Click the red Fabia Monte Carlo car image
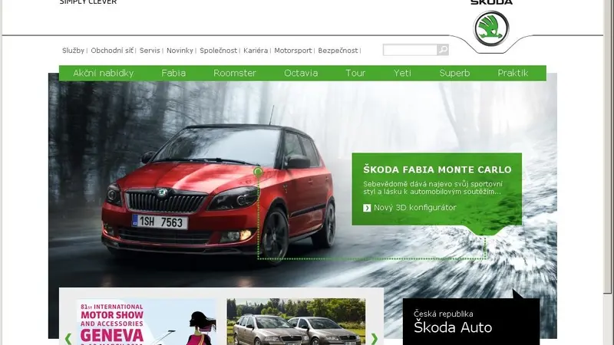Image resolution: width=614 pixels, height=345 pixels. pyautogui.click(x=219, y=192)
